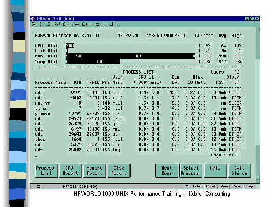Click the Memory Report softkey button

[x=94, y=170]
